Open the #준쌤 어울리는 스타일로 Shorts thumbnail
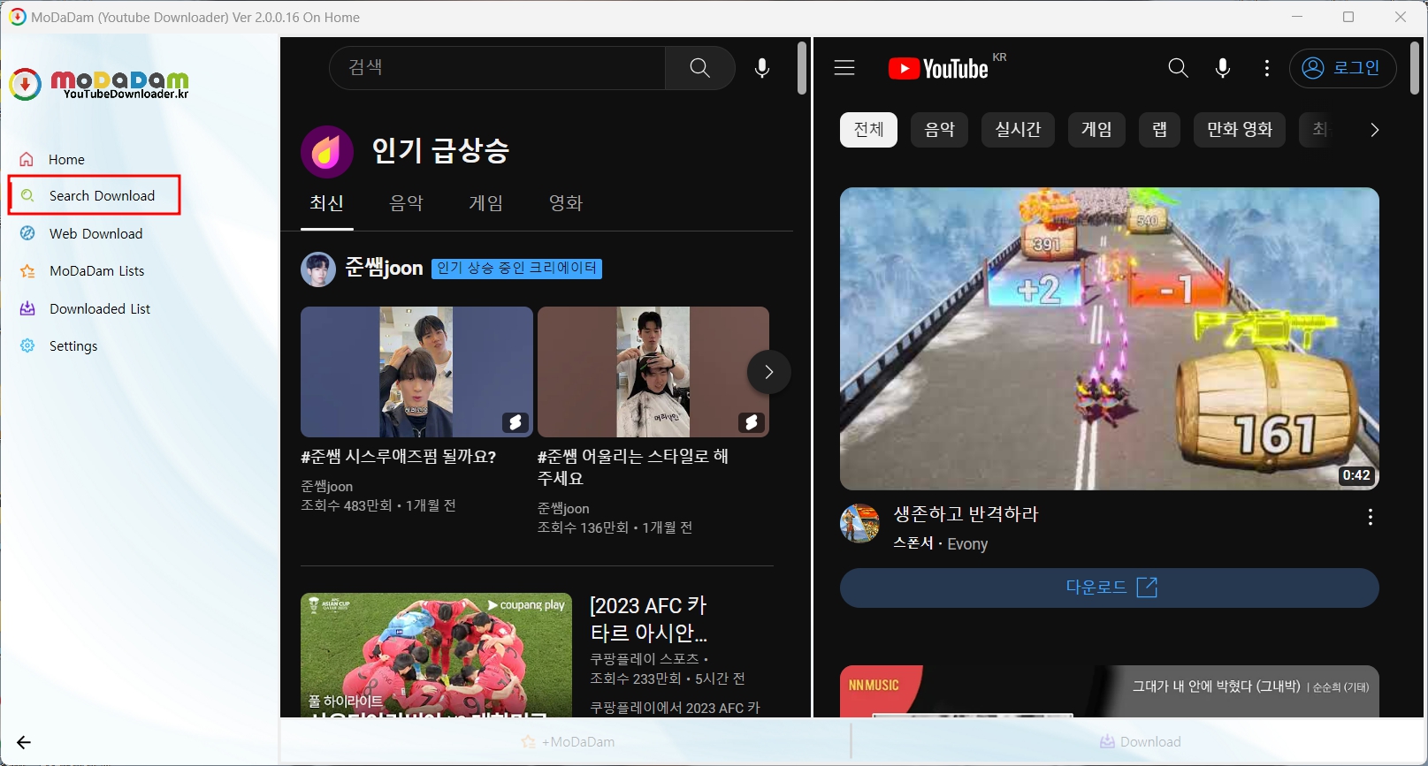 pyautogui.click(x=653, y=372)
